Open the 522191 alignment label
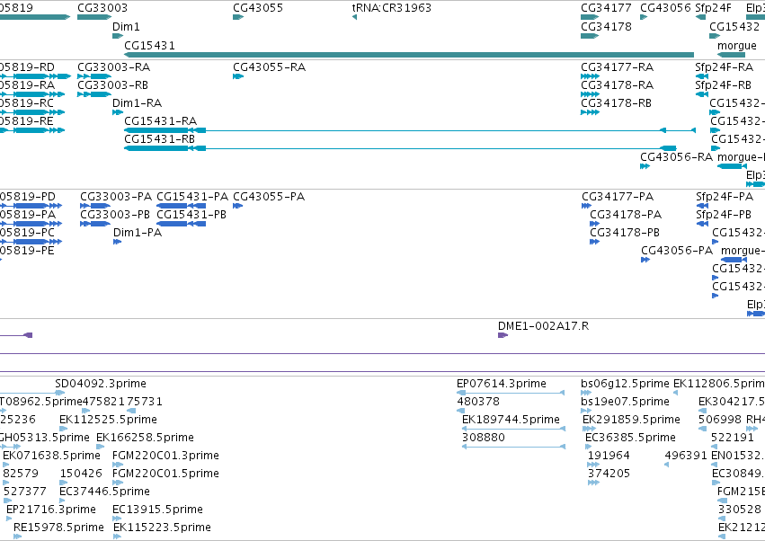 click(733, 438)
